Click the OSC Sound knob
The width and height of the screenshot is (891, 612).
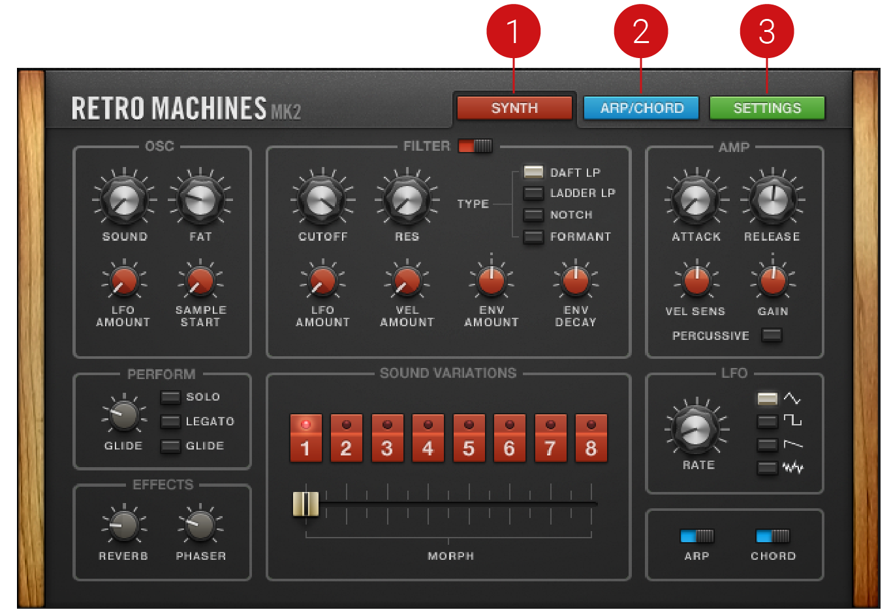pyautogui.click(x=124, y=200)
